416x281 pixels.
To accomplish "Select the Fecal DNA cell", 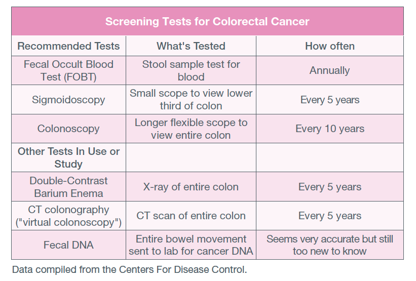I will tap(68, 245).
